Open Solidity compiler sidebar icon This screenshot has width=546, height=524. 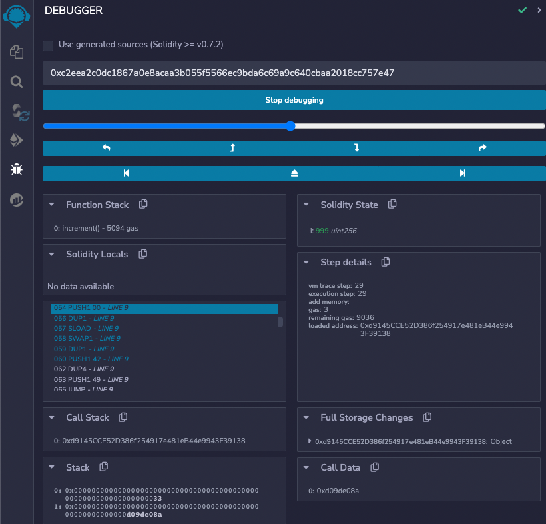[20, 112]
